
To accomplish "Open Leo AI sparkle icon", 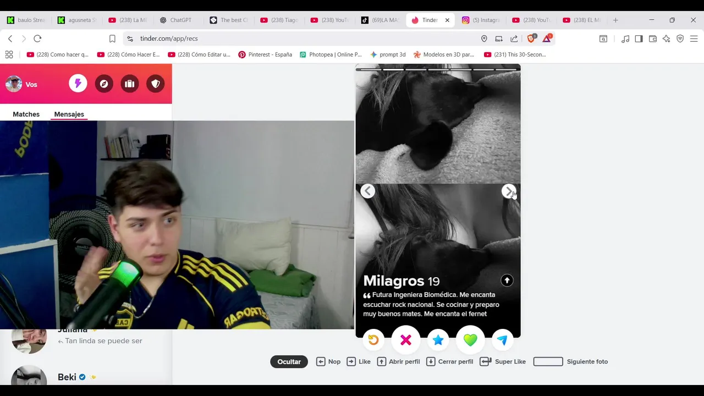I will pos(667,38).
